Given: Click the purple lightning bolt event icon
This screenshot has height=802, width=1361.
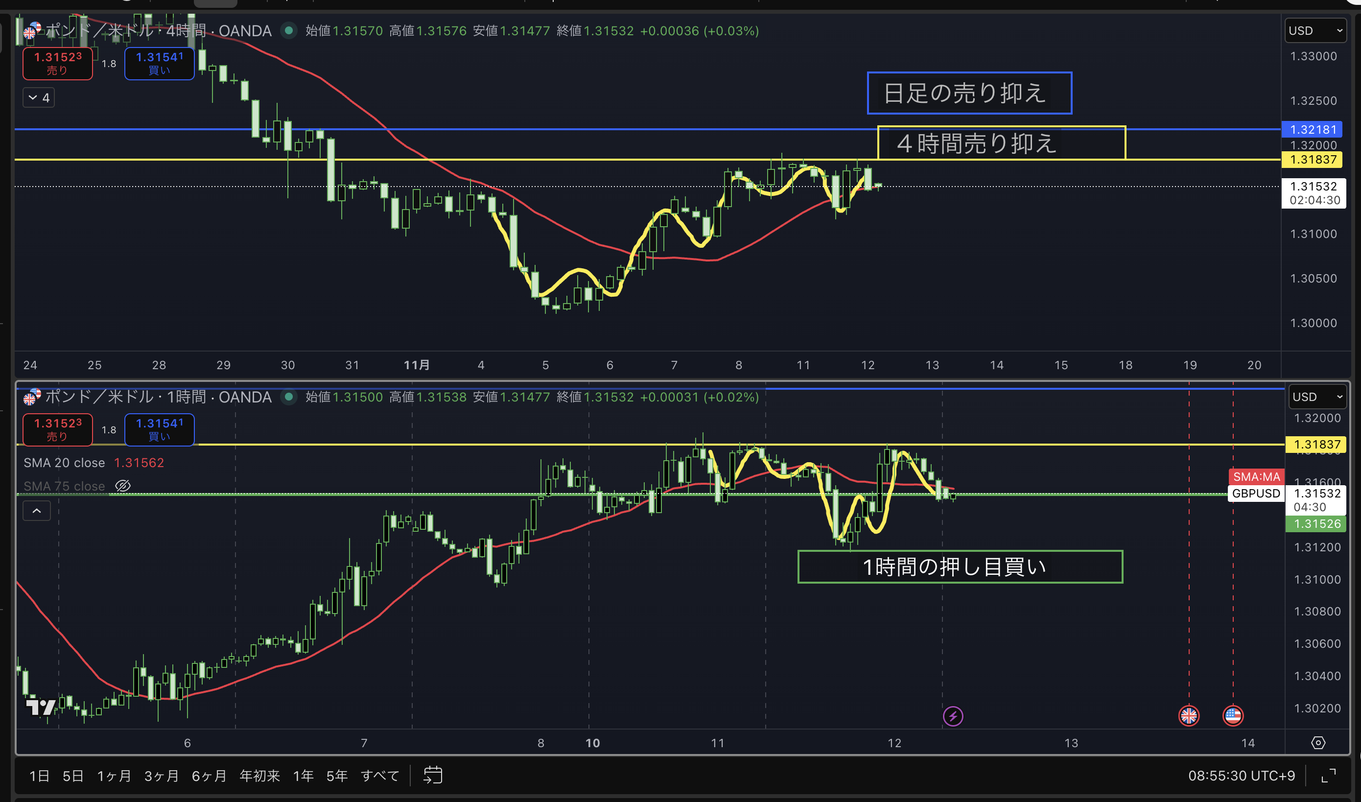Looking at the screenshot, I should point(953,716).
